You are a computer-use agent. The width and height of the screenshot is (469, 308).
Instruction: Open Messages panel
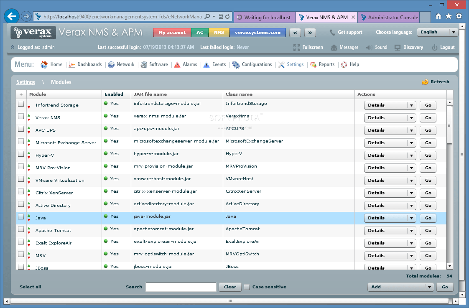coord(344,47)
